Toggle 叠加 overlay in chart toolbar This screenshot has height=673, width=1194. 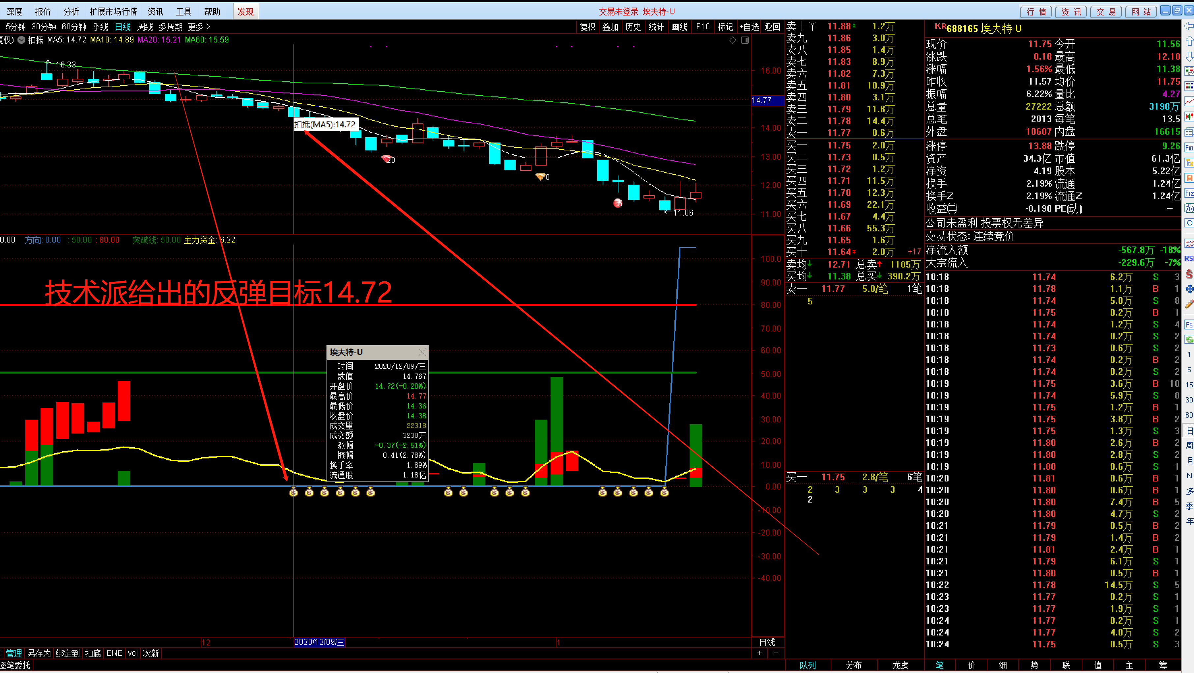coord(610,27)
